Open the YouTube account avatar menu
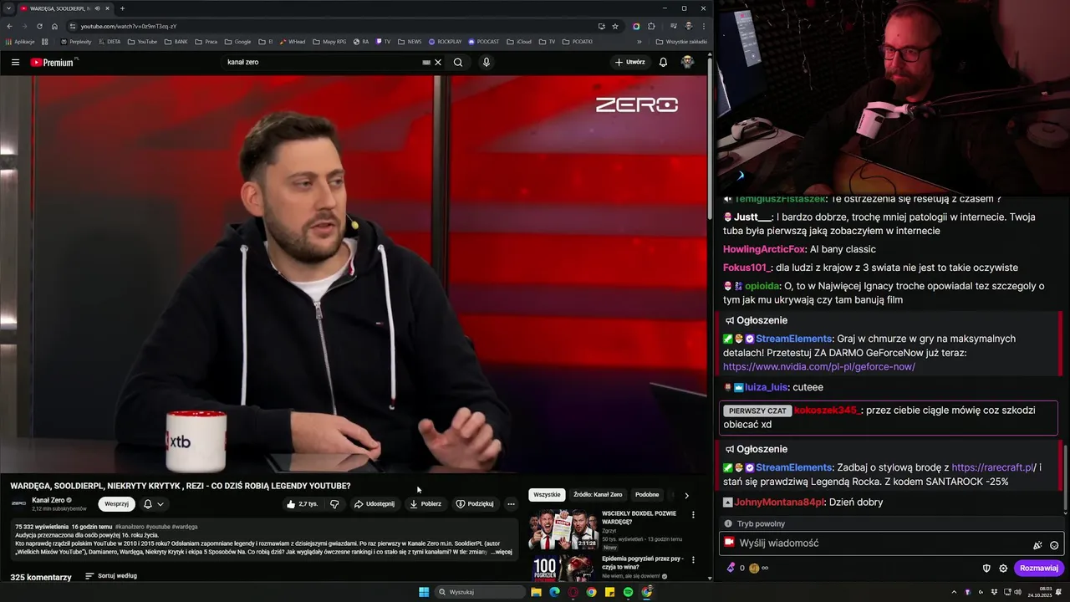The width and height of the screenshot is (1070, 602). [687, 62]
